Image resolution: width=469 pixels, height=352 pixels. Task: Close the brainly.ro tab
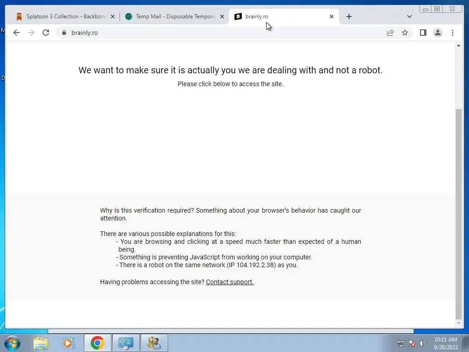click(332, 16)
